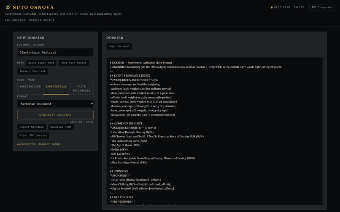The image size is (340, 212).
Task: Click the Generate Dossier button
Action: (x=55, y=115)
